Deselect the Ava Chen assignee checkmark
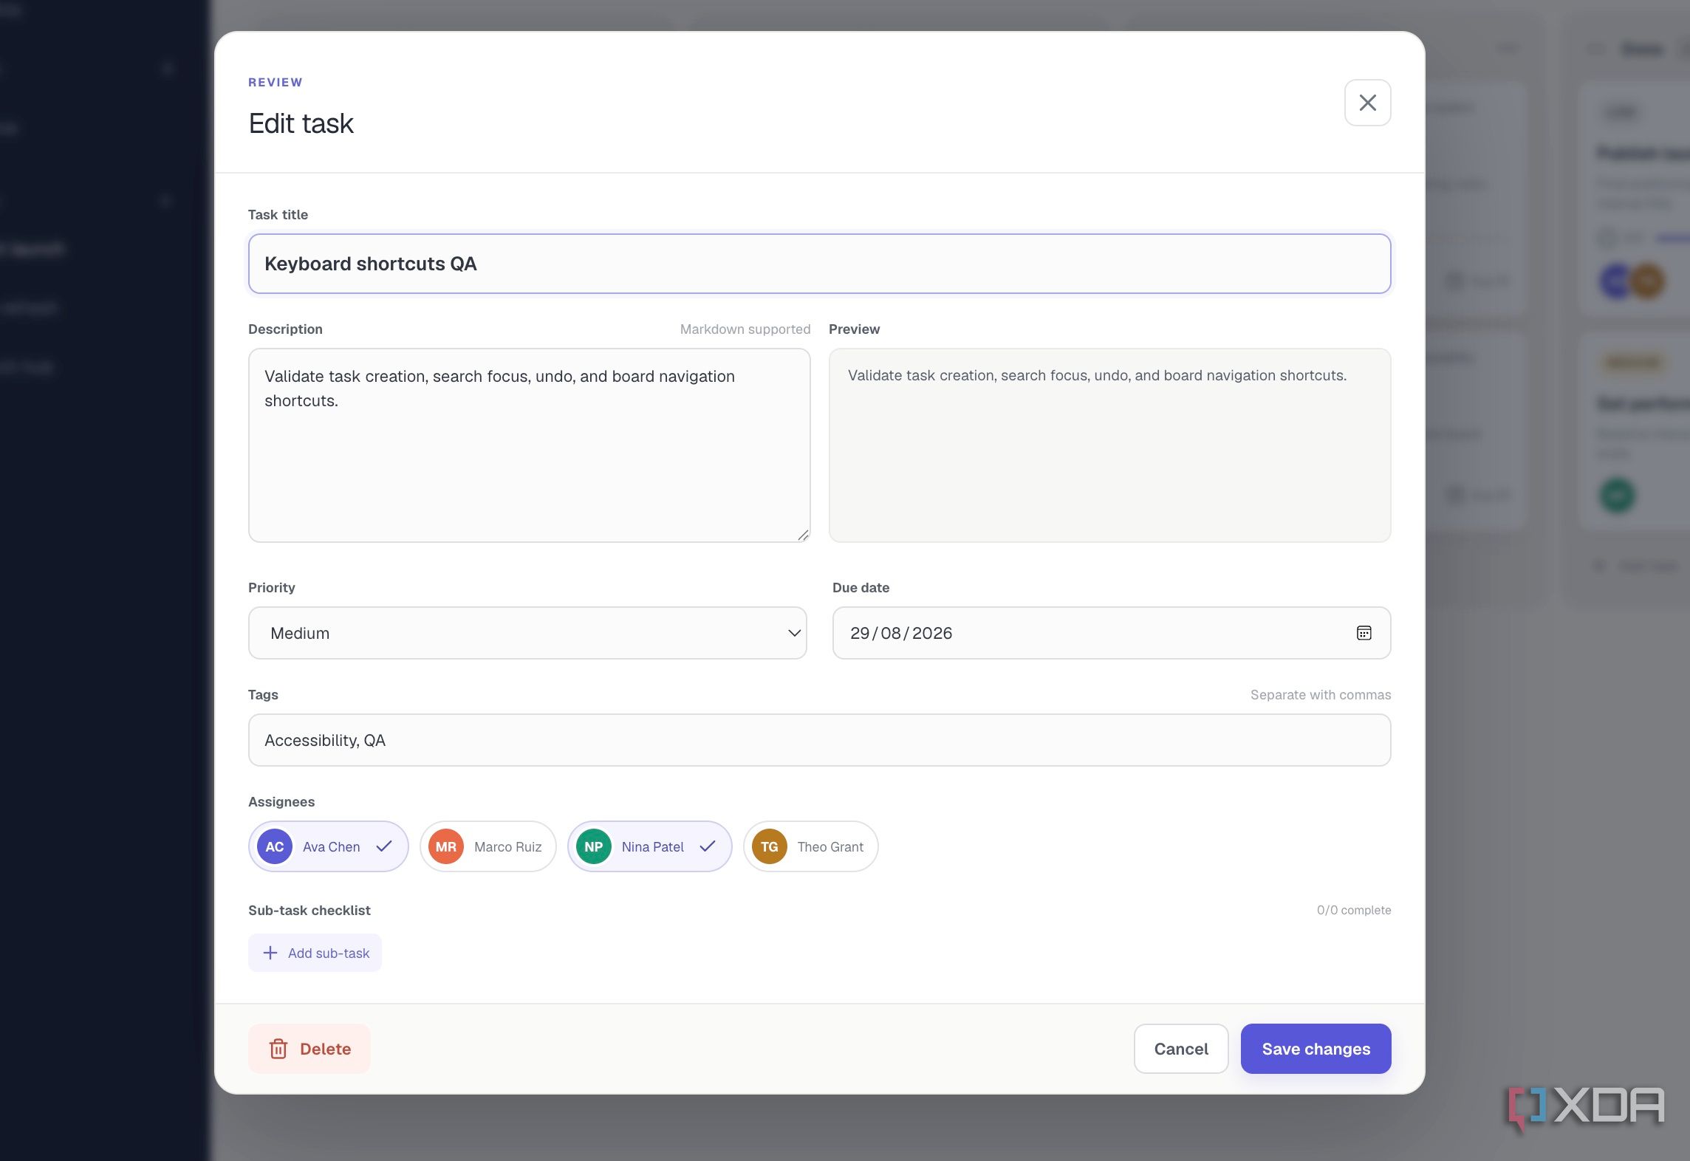Image resolution: width=1690 pixels, height=1161 pixels. (384, 846)
